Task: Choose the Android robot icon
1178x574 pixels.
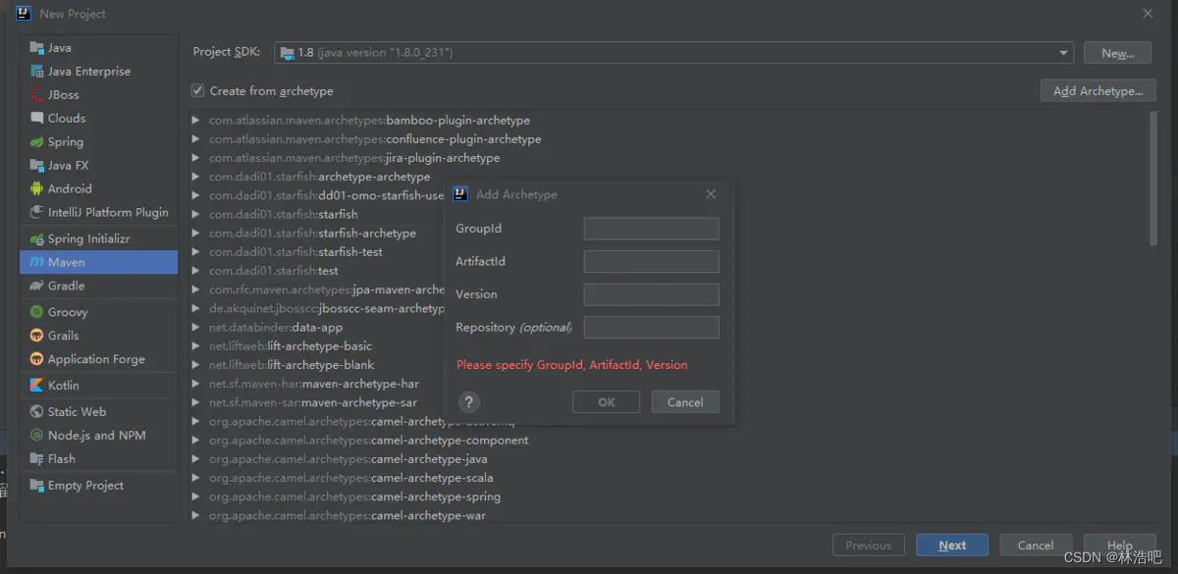Action: tap(36, 188)
